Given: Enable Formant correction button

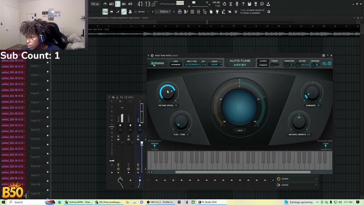Looking at the screenshot, I should coord(263,65).
